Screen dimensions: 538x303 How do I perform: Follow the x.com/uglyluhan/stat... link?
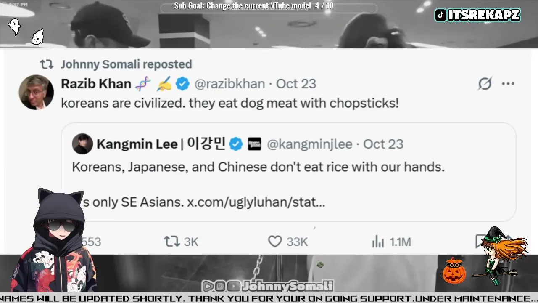click(x=256, y=202)
